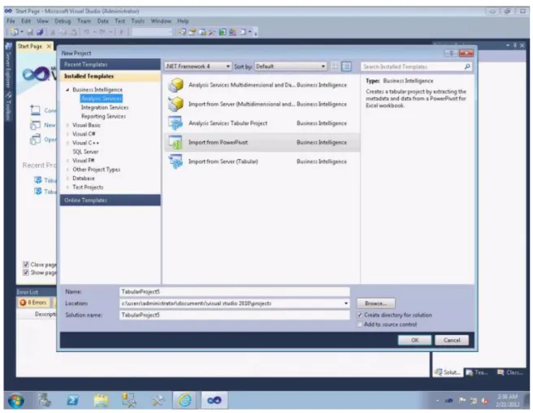Launch Internet Explorer from the taskbar
Screen dimensions: 533x413
[x=184, y=401]
